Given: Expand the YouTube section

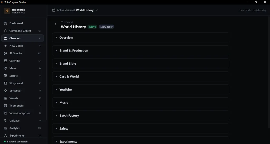Looking at the screenshot, I should (141, 89).
